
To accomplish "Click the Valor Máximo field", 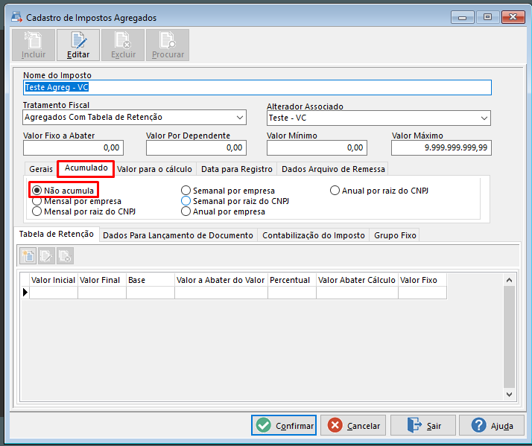I will point(441,148).
